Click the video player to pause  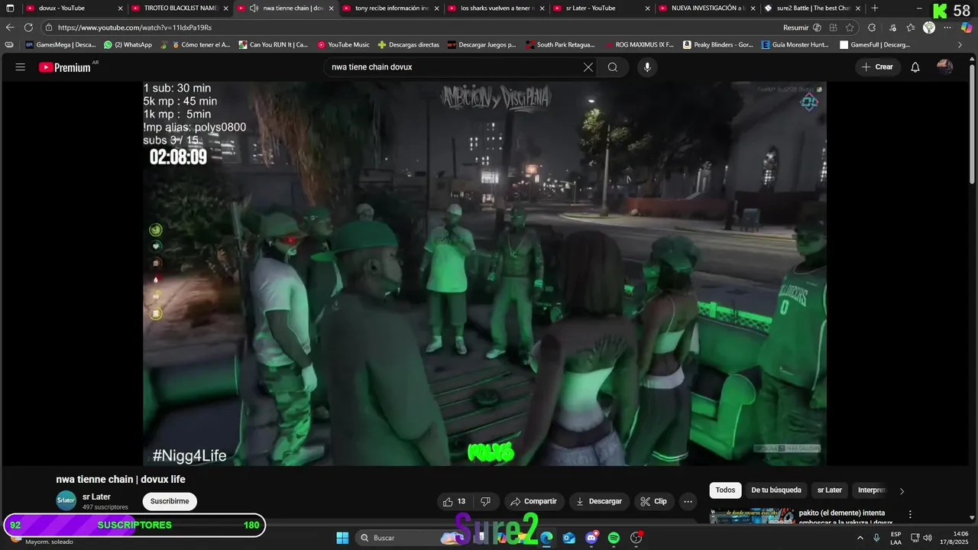coord(484,273)
